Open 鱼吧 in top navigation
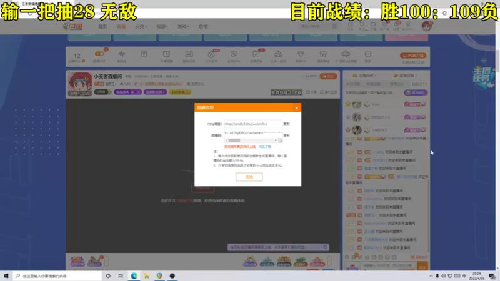Screen dimensions: 500x281 click(203, 26)
